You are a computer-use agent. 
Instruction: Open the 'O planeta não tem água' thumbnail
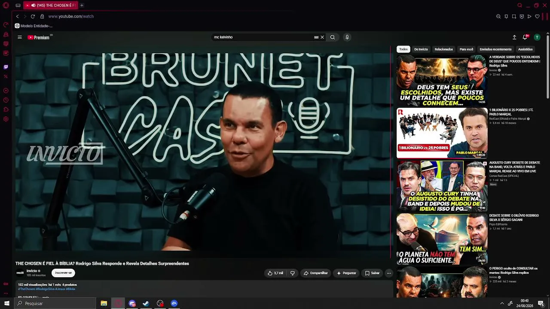click(x=442, y=239)
